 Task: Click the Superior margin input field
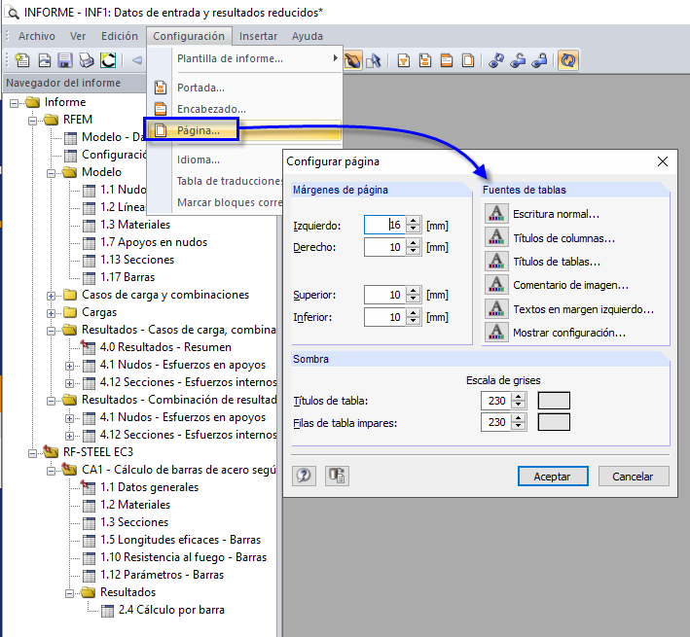pos(385,295)
